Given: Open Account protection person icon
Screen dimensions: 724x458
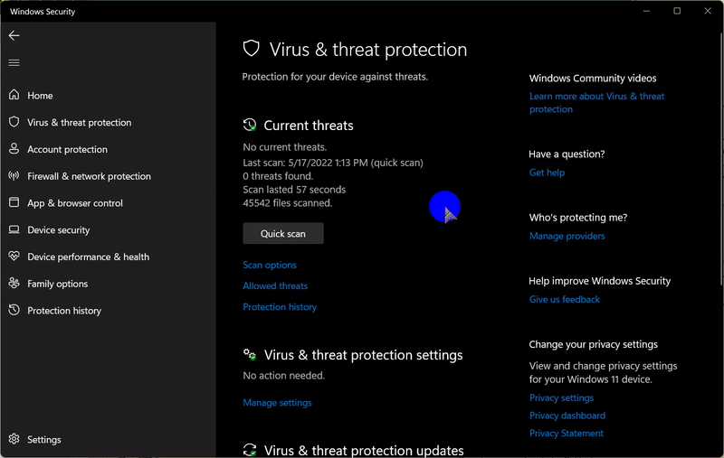Looking at the screenshot, I should tap(14, 149).
